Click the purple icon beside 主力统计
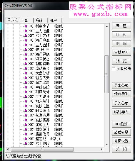 coord(26,96)
